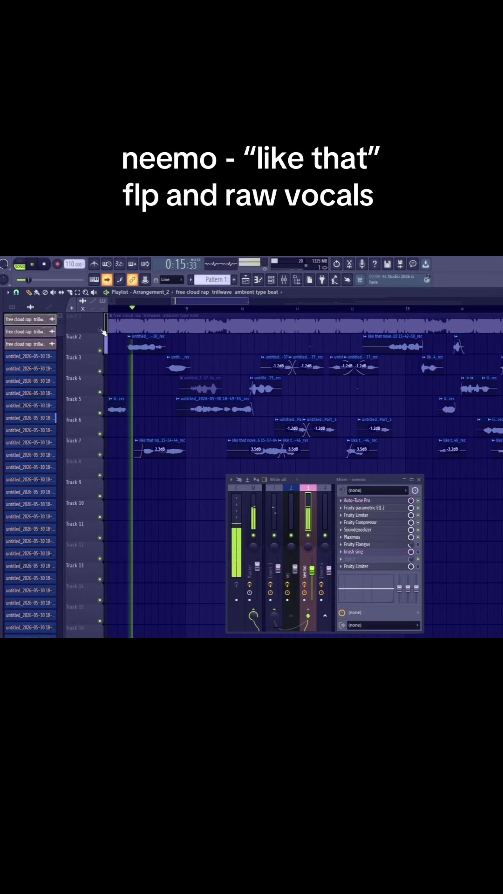Stop playback with the stop button
Image resolution: width=503 pixels, height=894 pixels.
click(44, 264)
